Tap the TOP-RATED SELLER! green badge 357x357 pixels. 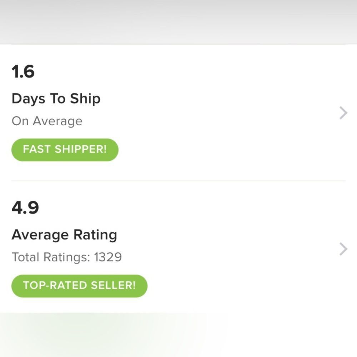79,286
